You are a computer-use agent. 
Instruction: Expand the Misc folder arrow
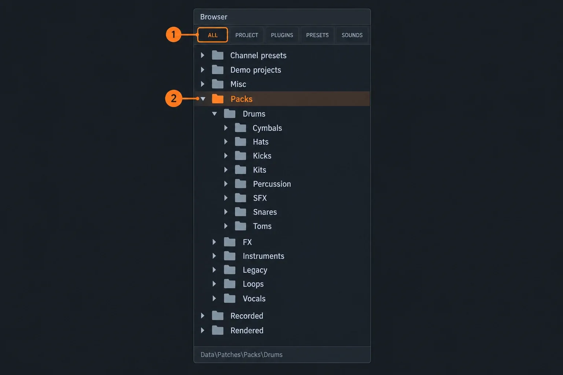203,84
